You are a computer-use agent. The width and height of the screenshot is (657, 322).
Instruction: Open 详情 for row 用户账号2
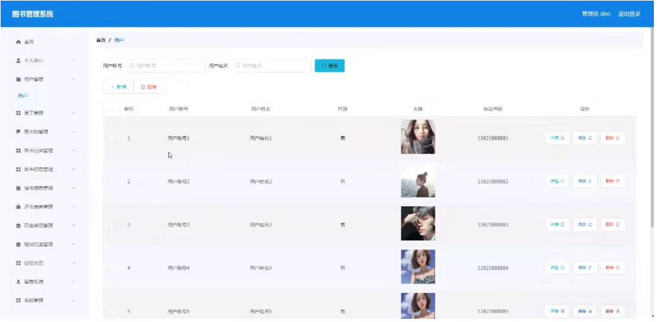click(x=557, y=182)
